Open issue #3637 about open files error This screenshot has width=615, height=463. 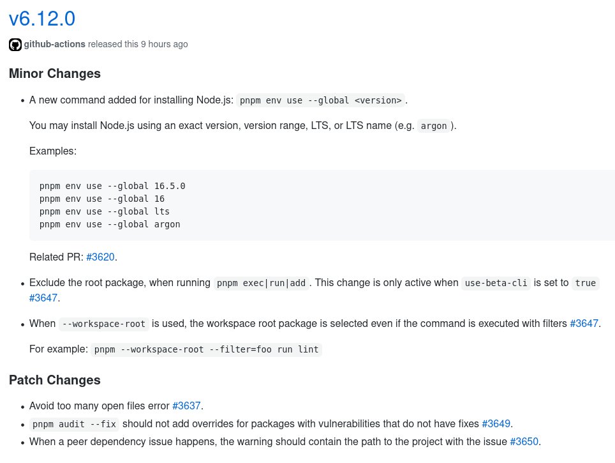[187, 406]
